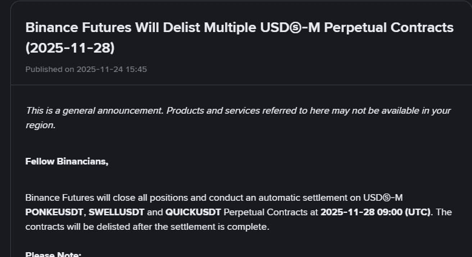Click the word 'region.' ending the disclaimer
This screenshot has height=257, width=472.
tap(40, 125)
